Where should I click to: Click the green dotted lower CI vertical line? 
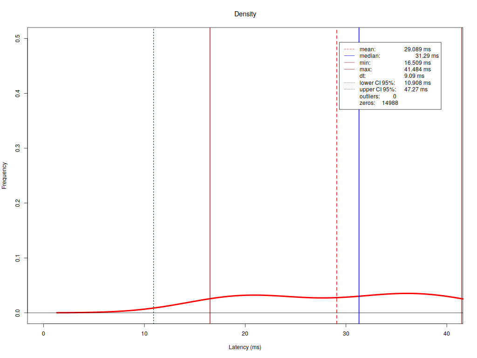pos(154,176)
